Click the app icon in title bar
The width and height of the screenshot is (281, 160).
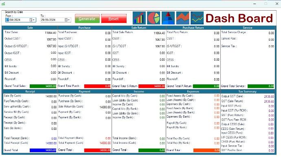point(3,4)
